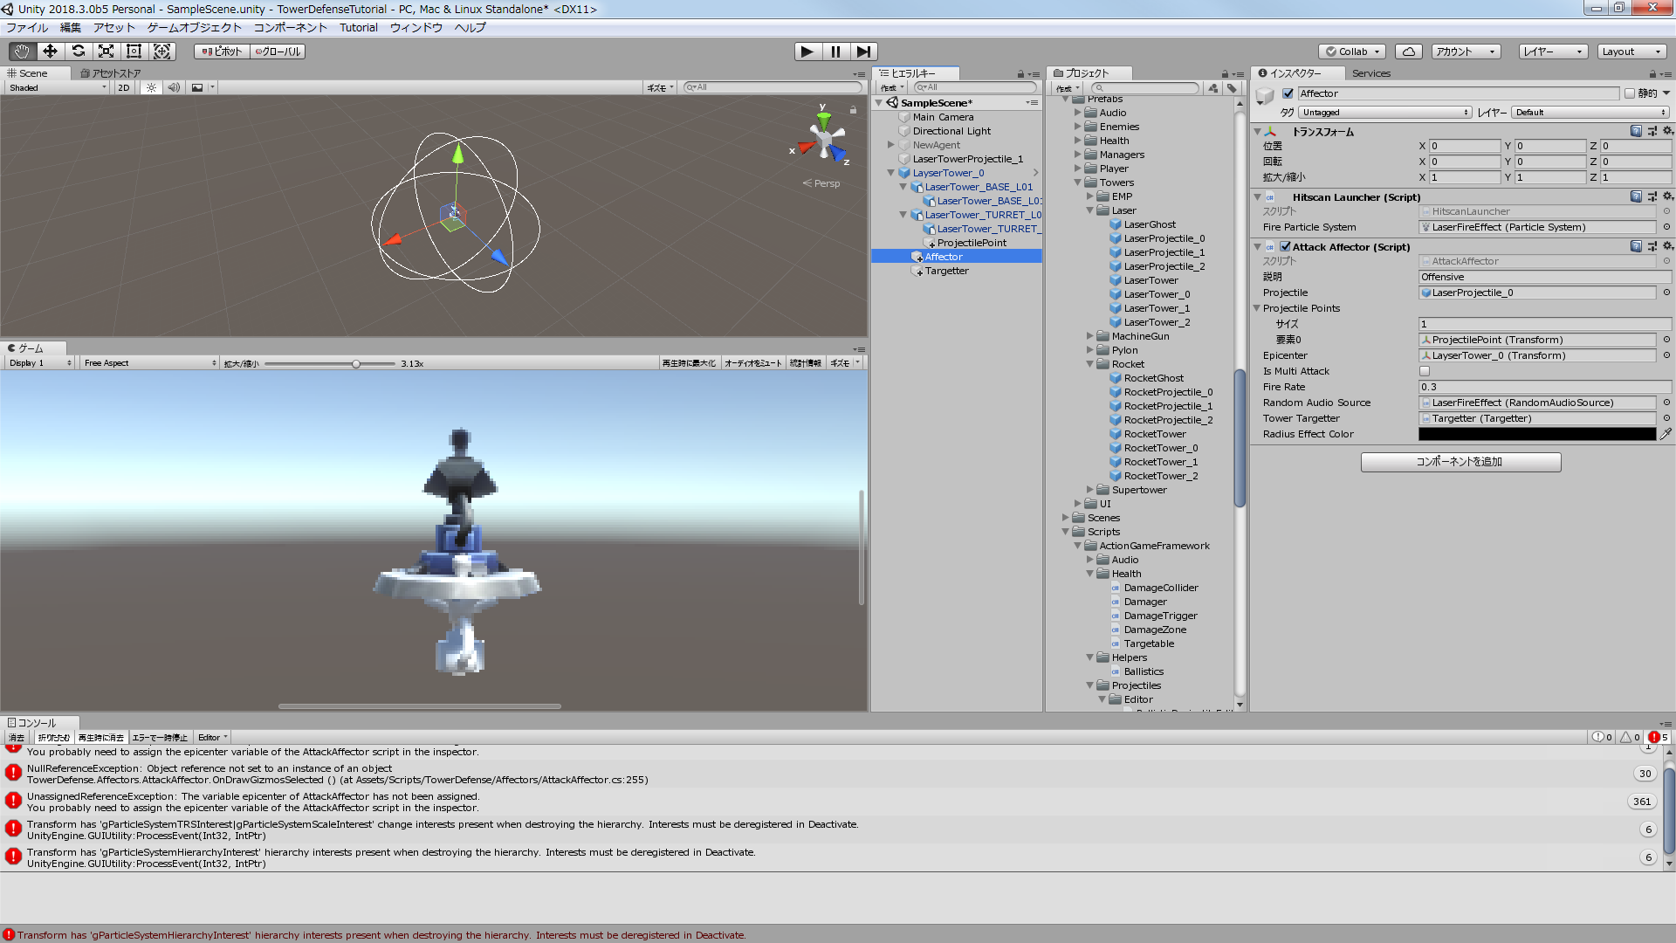Open the ゲームオブジェクト menu

click(x=194, y=28)
